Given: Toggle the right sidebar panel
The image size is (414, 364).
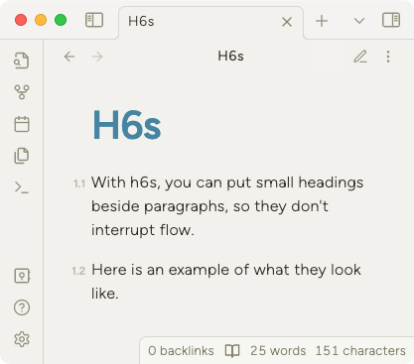Looking at the screenshot, I should point(391,20).
